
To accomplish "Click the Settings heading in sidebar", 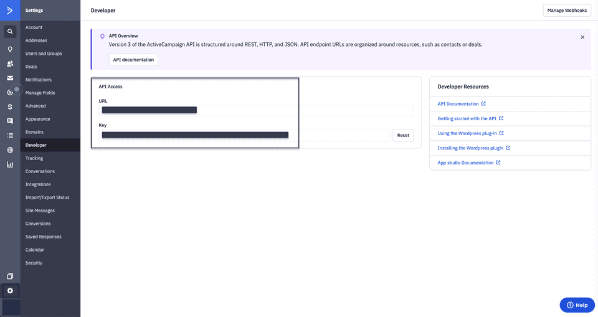I will click(34, 11).
